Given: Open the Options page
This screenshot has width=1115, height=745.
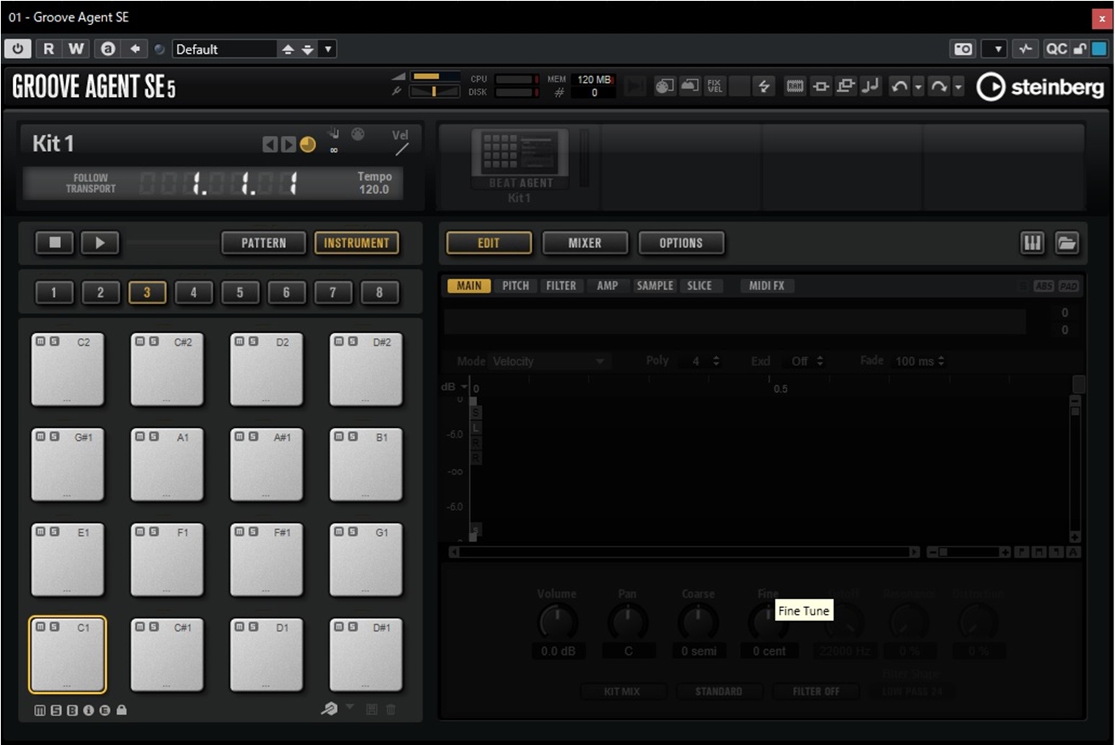Looking at the screenshot, I should [681, 243].
